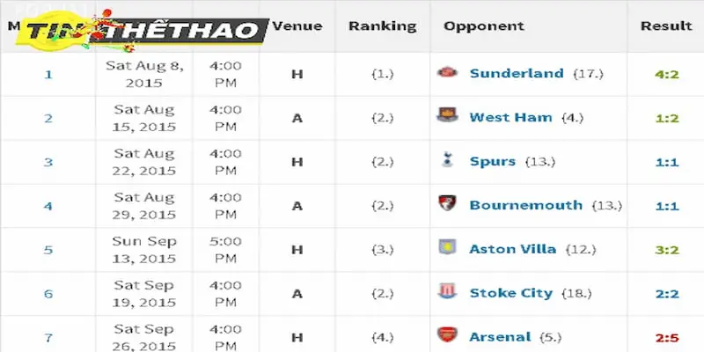Click the Bournemouth club crest icon
This screenshot has height=352, width=704.
[x=447, y=203]
